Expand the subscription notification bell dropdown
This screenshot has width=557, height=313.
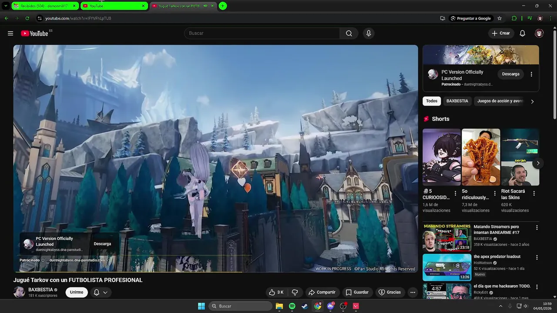101,292
